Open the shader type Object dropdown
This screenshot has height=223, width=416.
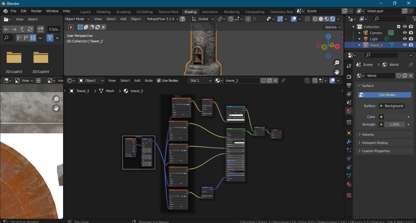click(91, 81)
